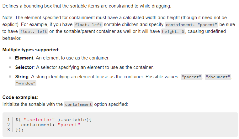
Task: Click the first "float: left" inline code
Action: (88, 25)
